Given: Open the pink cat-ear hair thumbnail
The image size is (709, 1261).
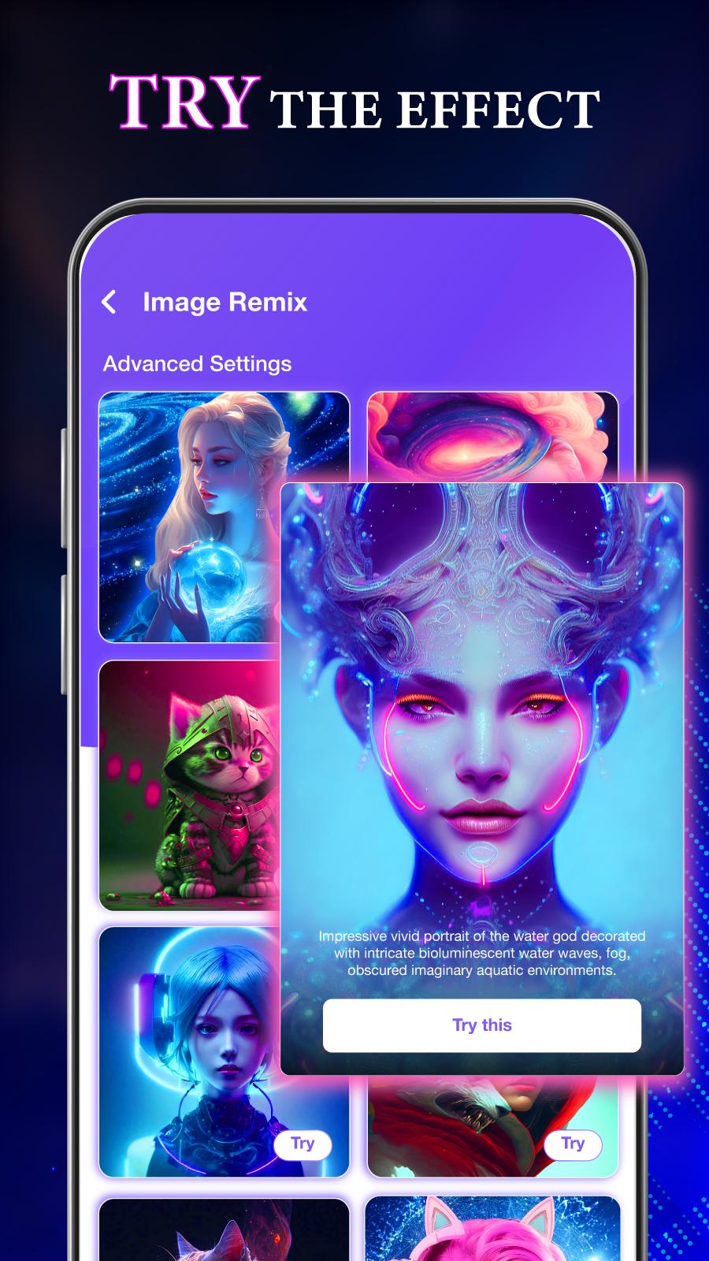Looking at the screenshot, I should tap(492, 1229).
